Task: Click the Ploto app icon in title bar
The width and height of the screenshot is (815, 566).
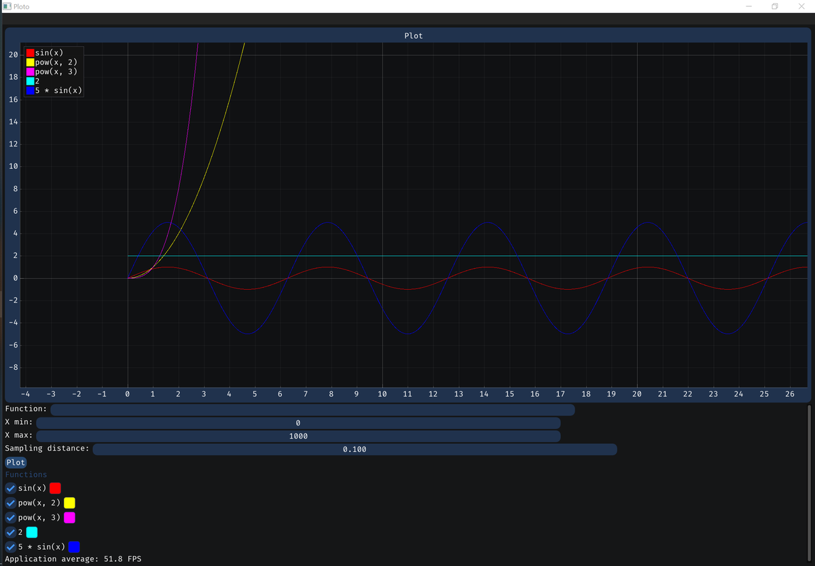Action: click(7, 6)
